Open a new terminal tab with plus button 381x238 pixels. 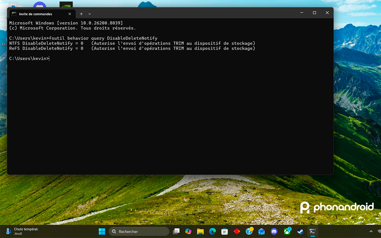click(81, 14)
